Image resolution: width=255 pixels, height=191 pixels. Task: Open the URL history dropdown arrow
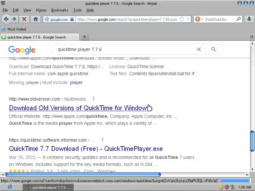pyautogui.click(x=188, y=19)
